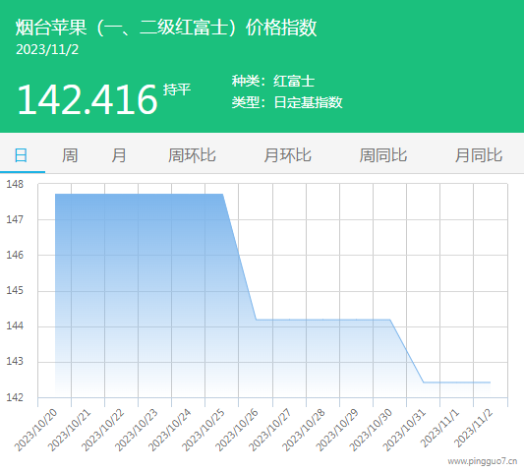Click the 持平 status label
The height and width of the screenshot is (472, 524).
pyautogui.click(x=177, y=89)
